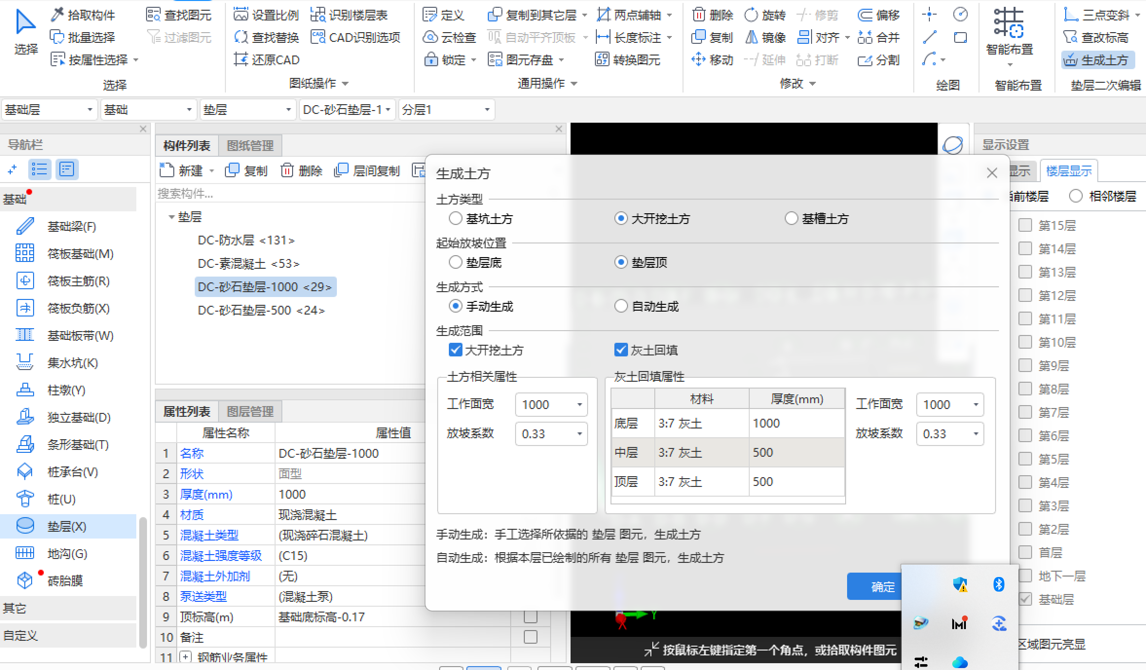Select 垫层底 start slope position
This screenshot has width=1146, height=670.
click(x=456, y=262)
